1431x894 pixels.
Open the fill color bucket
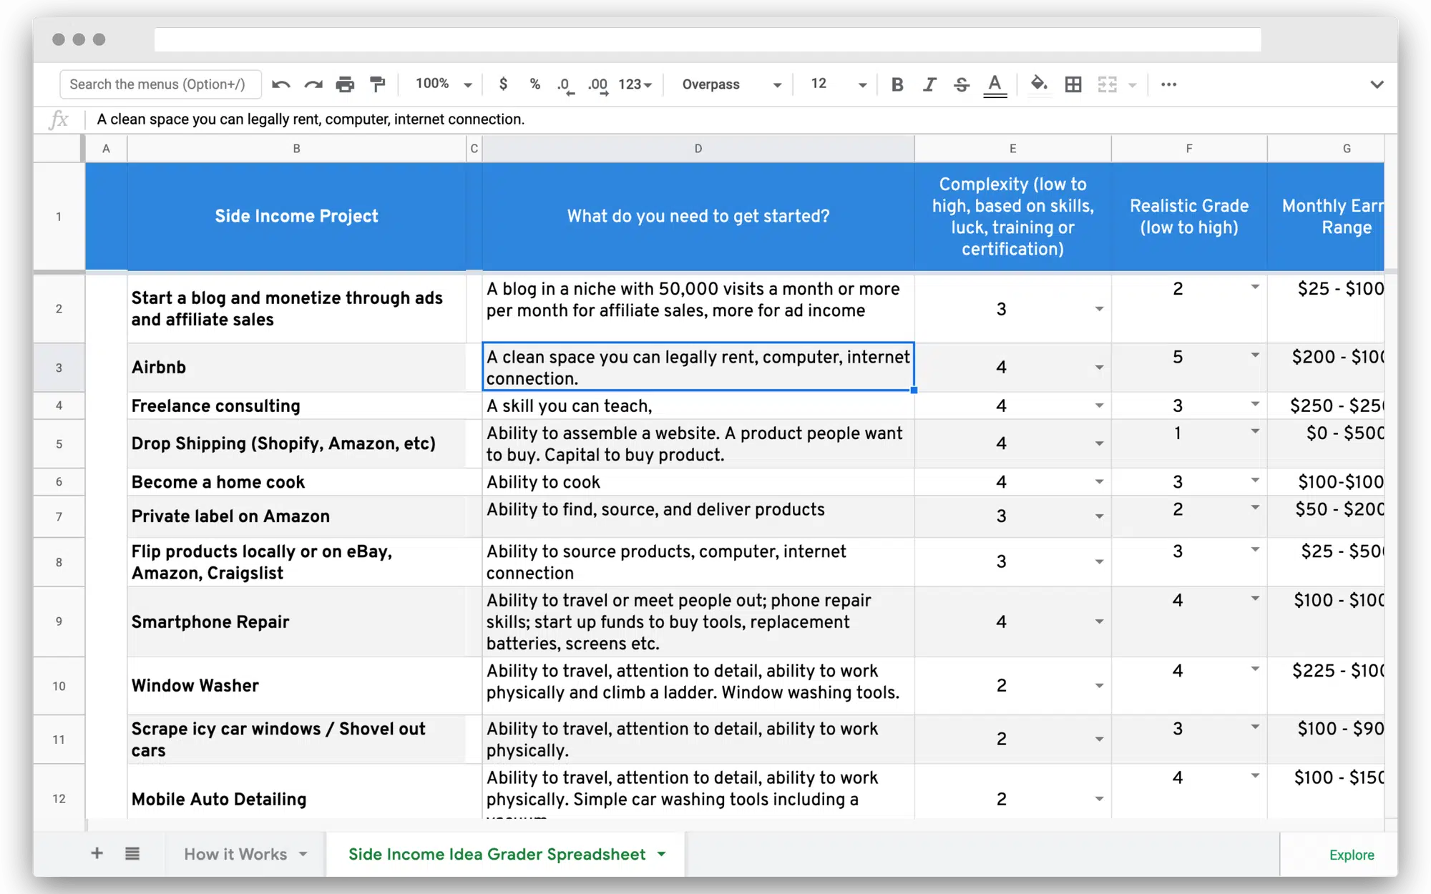tap(1038, 84)
